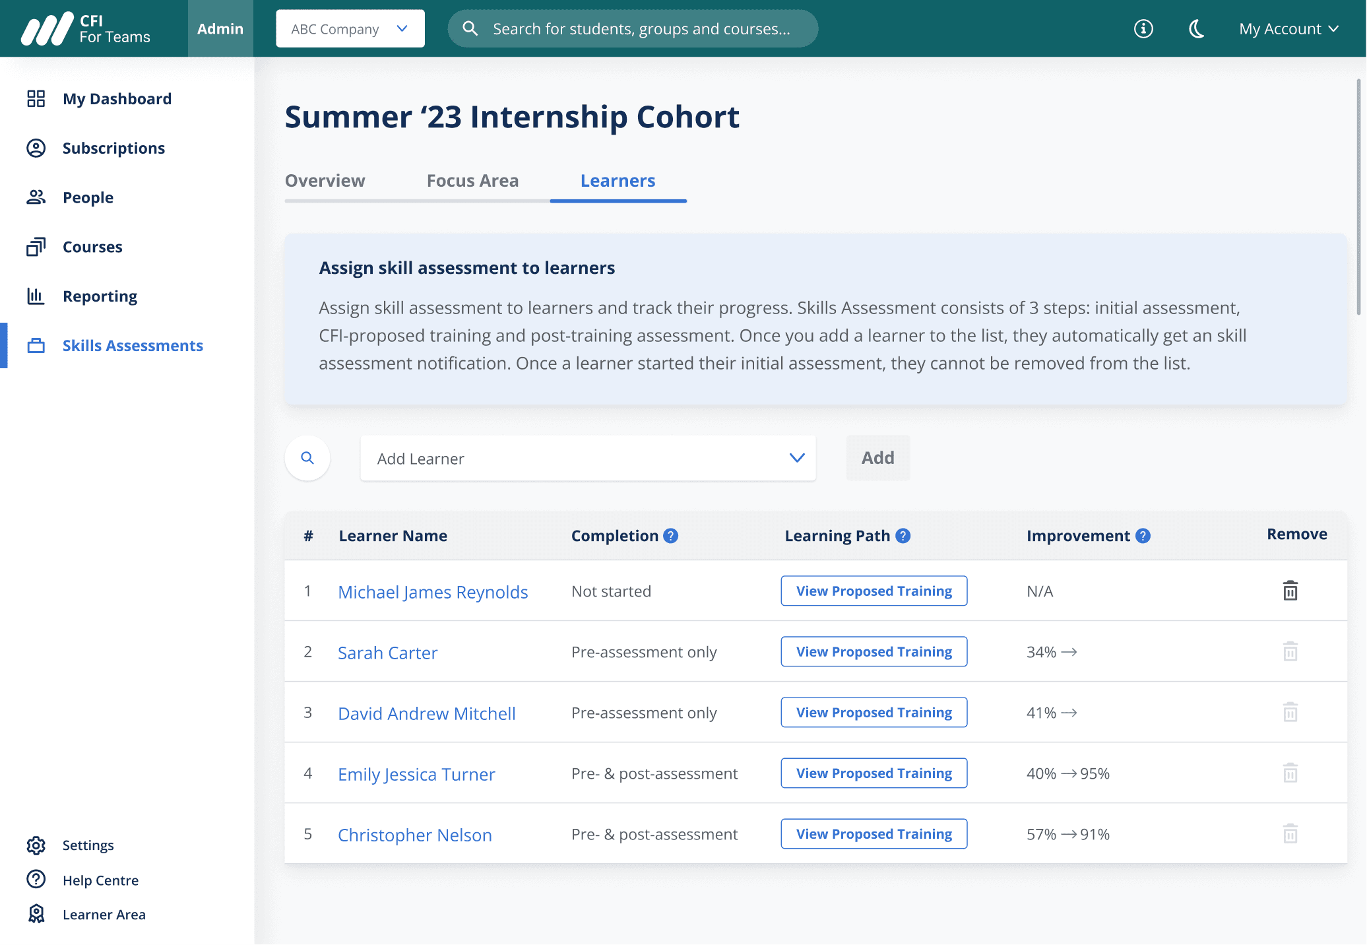Open Emily Jessica Turner's profile link

click(x=416, y=774)
